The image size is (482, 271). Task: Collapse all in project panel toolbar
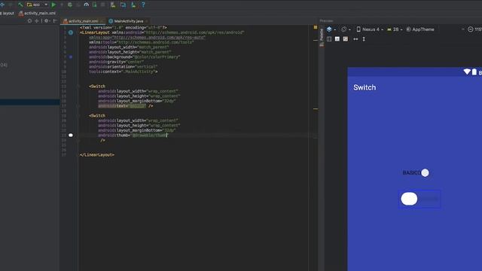(x=37, y=21)
